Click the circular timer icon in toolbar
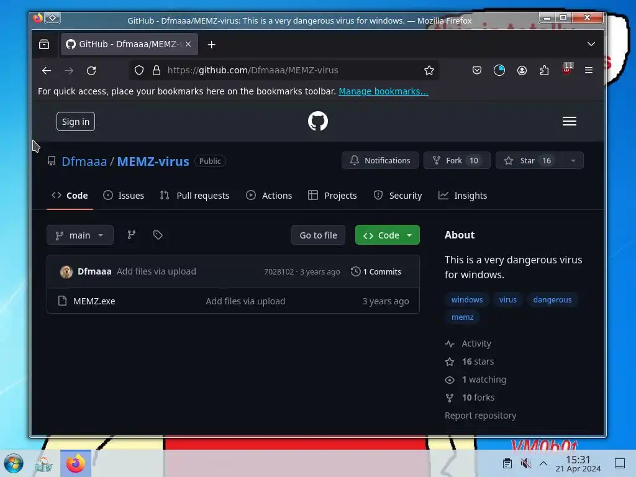 coord(499,71)
